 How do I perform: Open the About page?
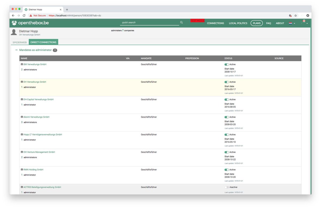tap(280, 23)
